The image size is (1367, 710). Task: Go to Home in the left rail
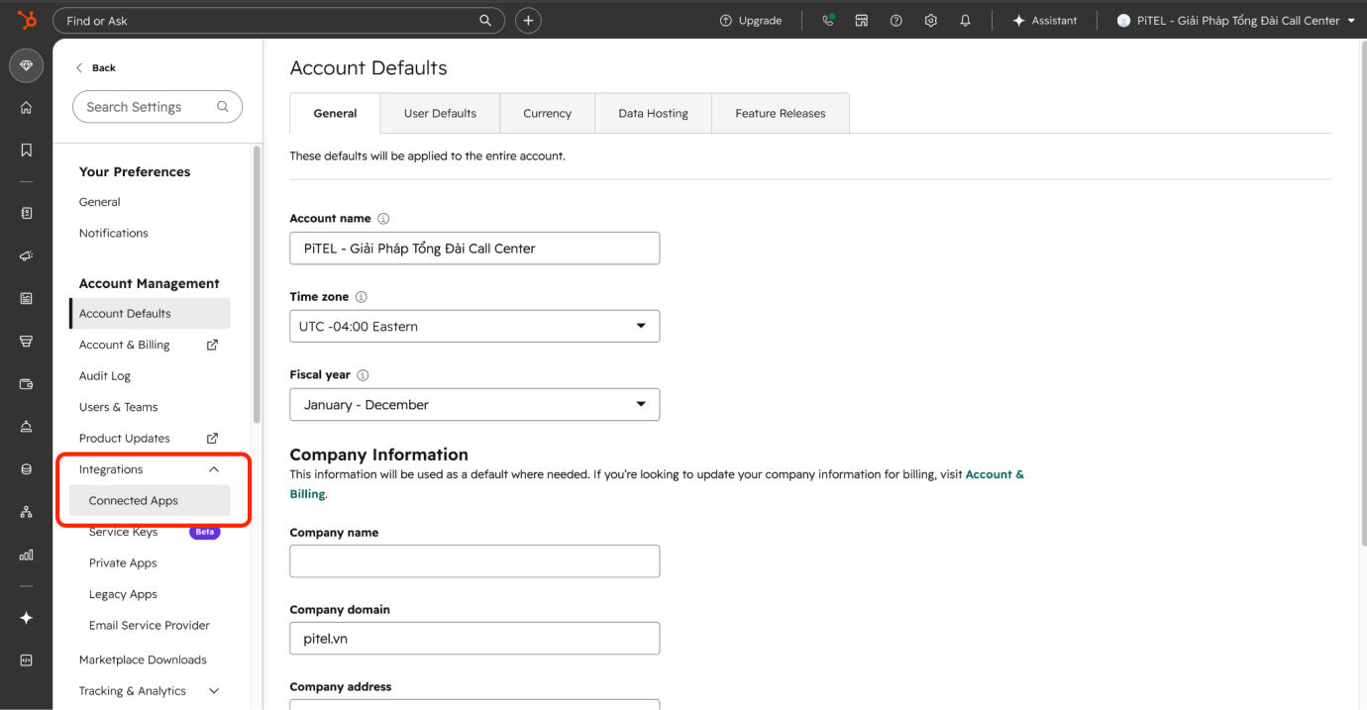click(x=27, y=108)
